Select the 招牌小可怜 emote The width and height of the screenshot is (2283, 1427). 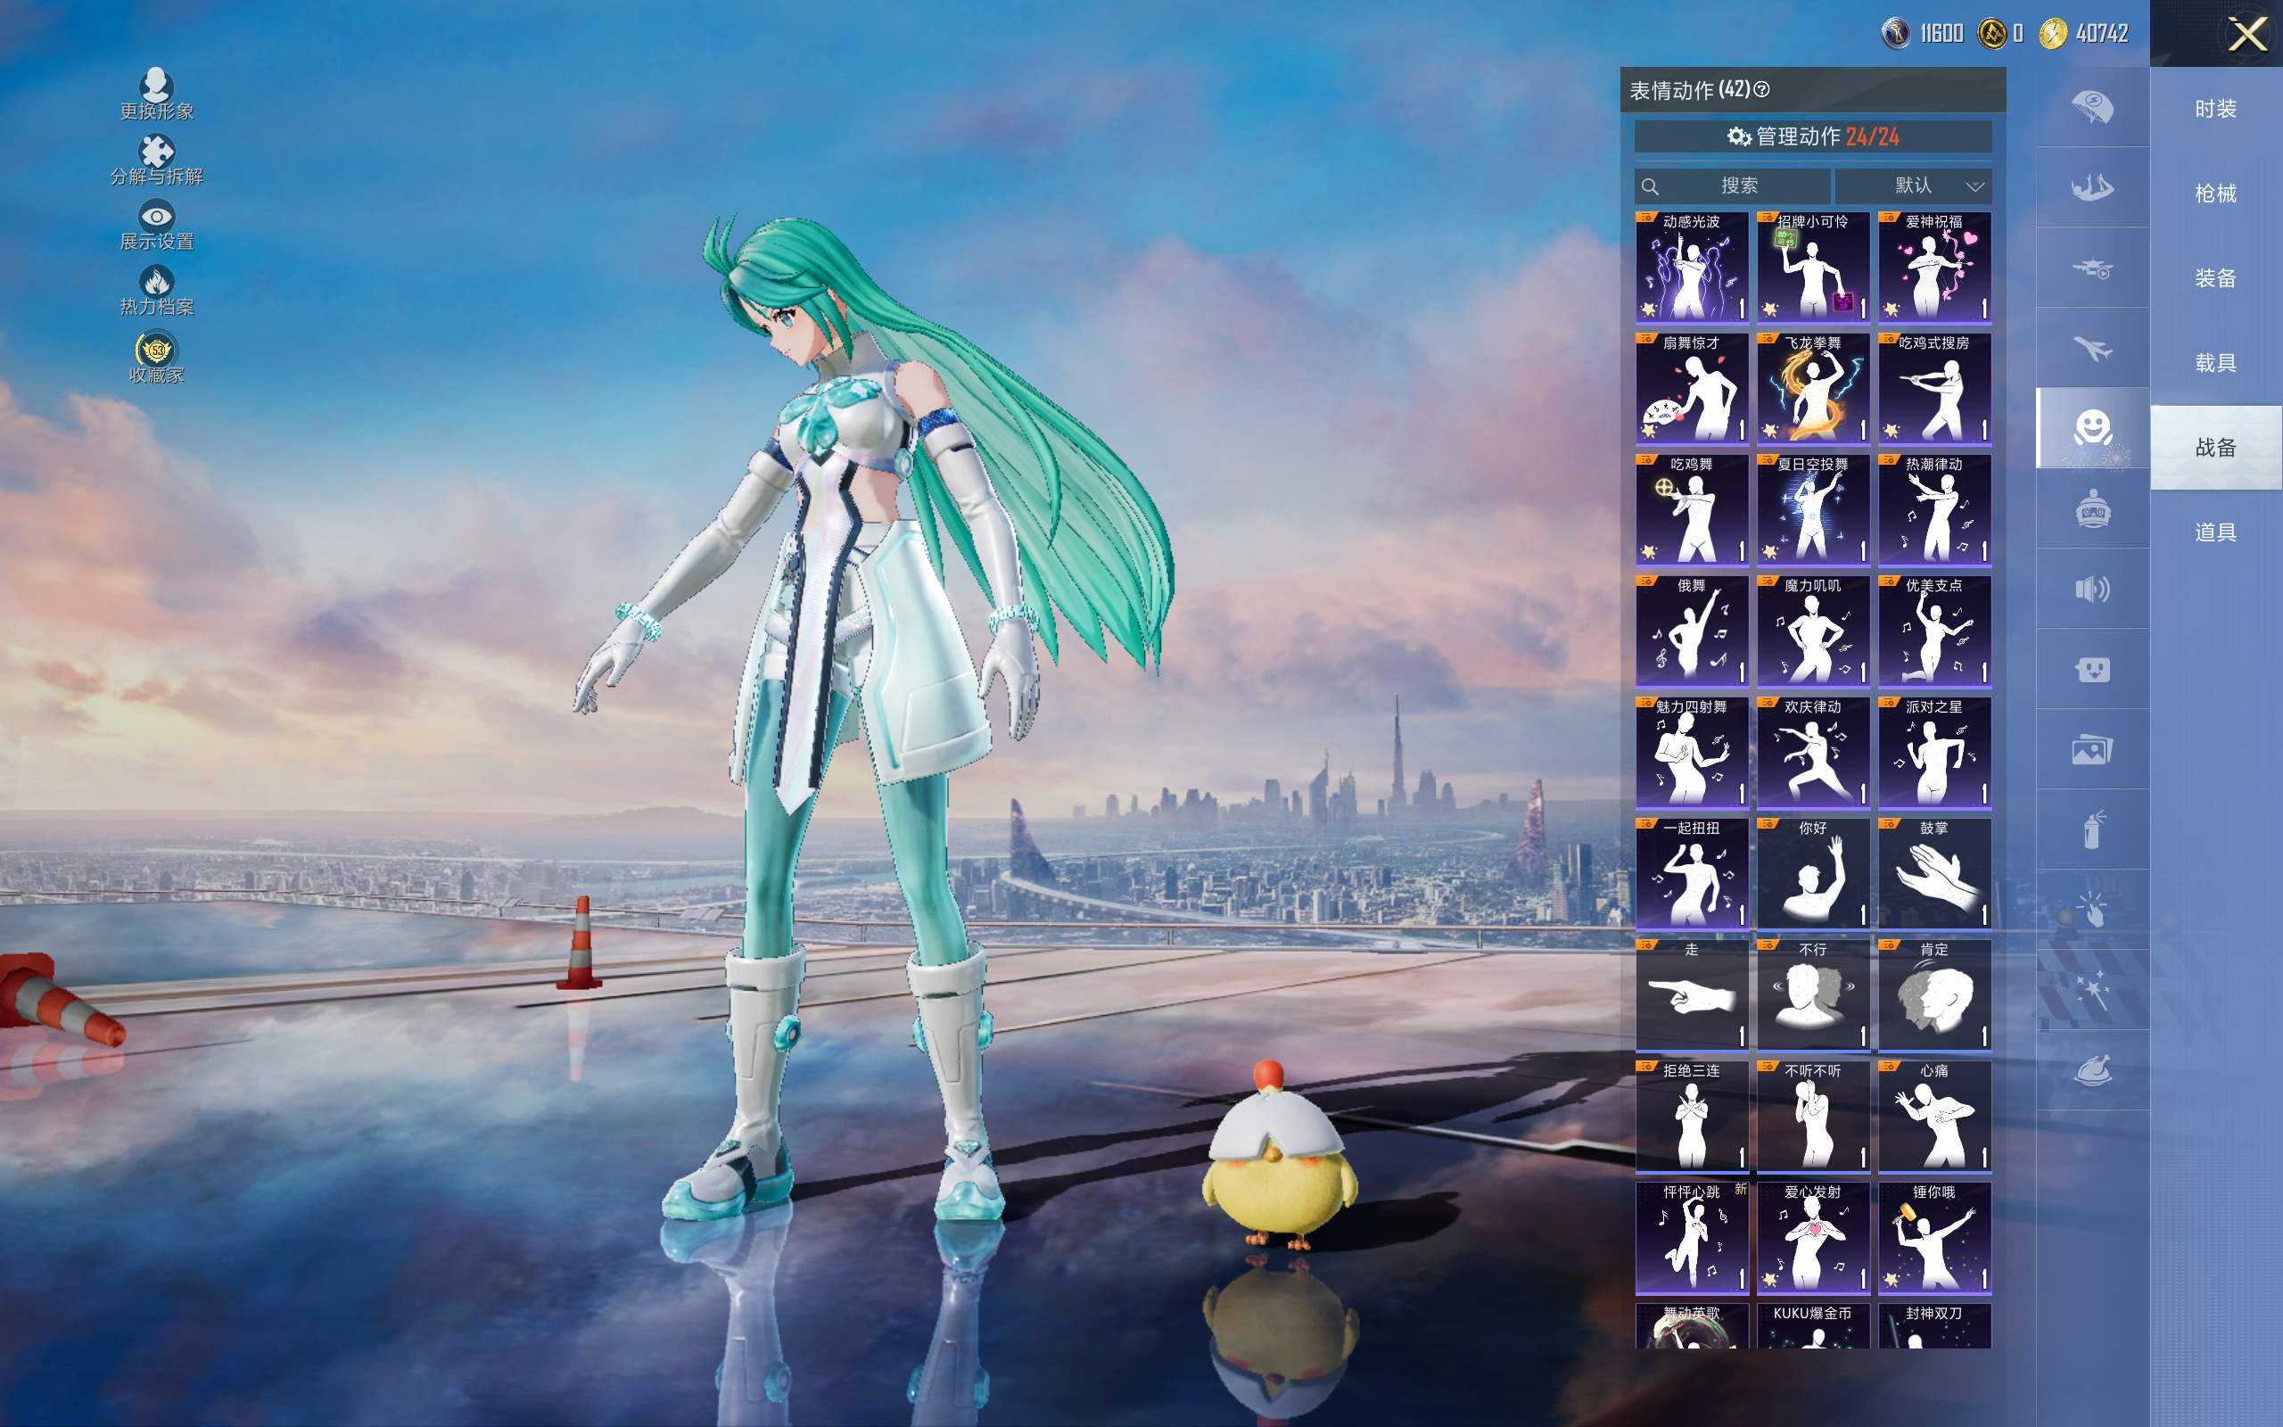(x=1813, y=267)
